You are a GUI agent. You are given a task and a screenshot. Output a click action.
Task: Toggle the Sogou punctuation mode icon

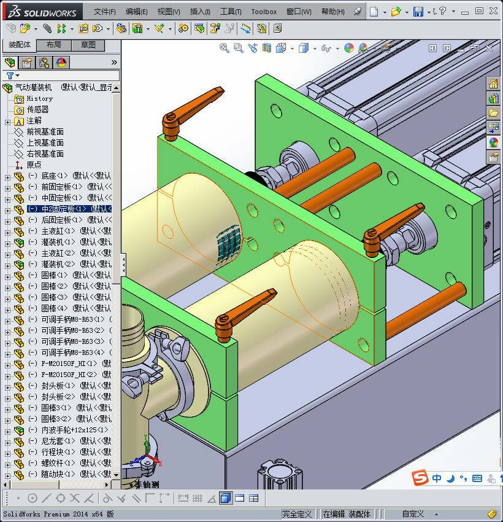pyautogui.click(x=463, y=478)
